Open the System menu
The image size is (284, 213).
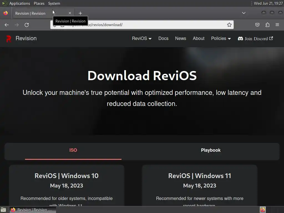tap(54, 3)
